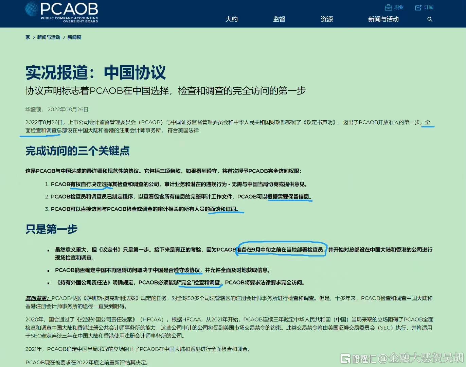Click the paragraph starting 2020年，国会通过了
466x367 pixels.
[229, 328]
